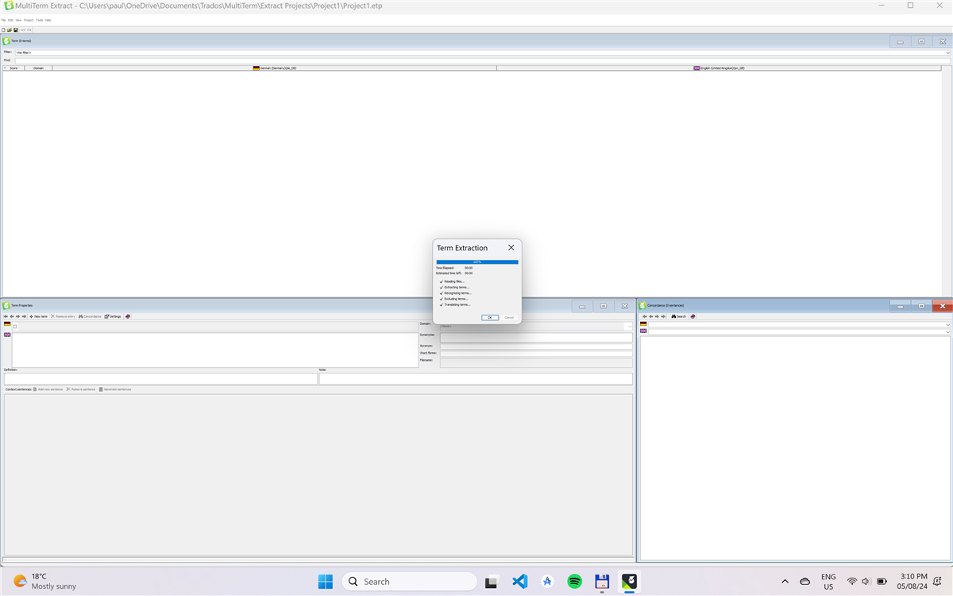
Task: Show hidden system tray icons
Action: 785,581
